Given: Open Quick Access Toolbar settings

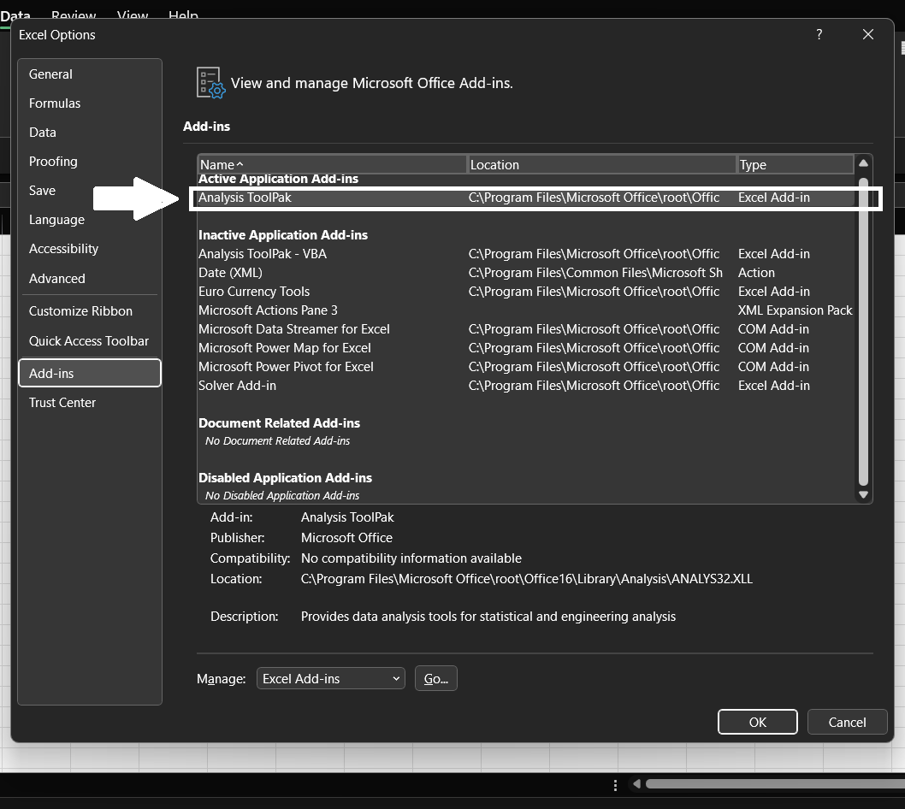Looking at the screenshot, I should click(89, 341).
